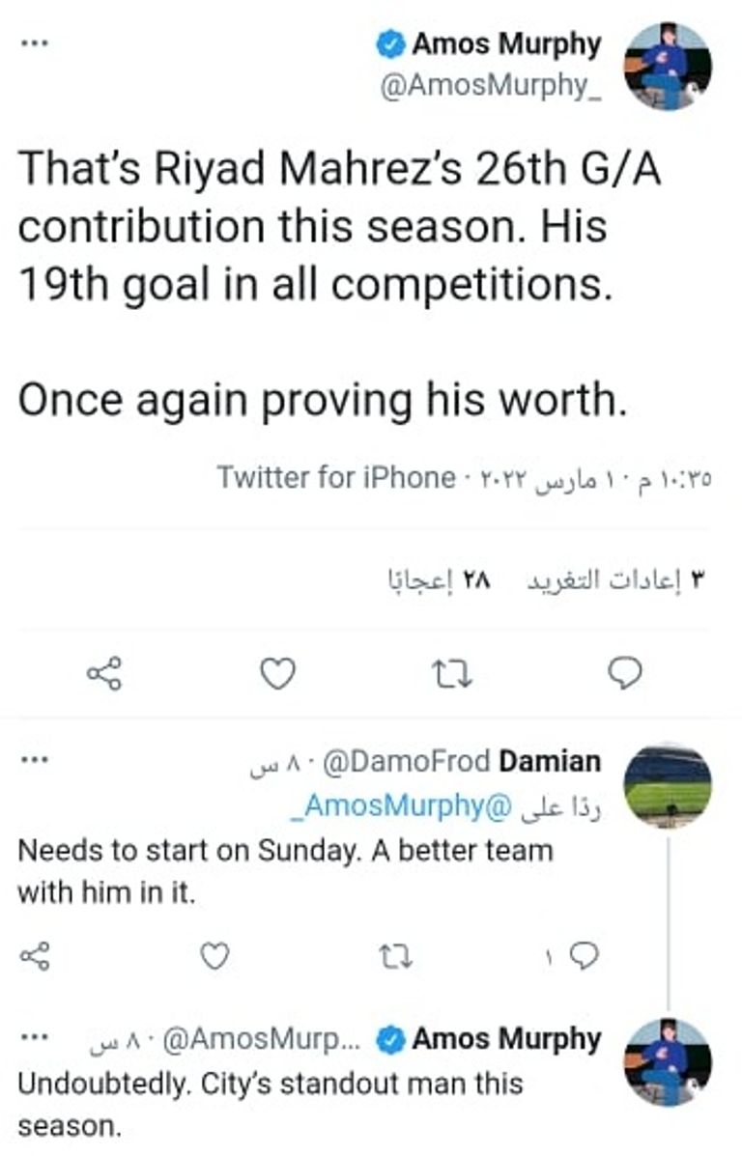This screenshot has width=742, height=1156.
Task: Open Amos Murphy's avatar on the bottom reply
Action: coord(668,1062)
